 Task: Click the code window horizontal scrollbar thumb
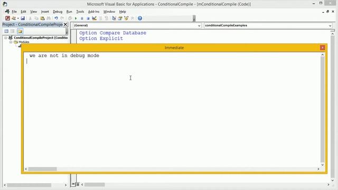tap(95, 185)
